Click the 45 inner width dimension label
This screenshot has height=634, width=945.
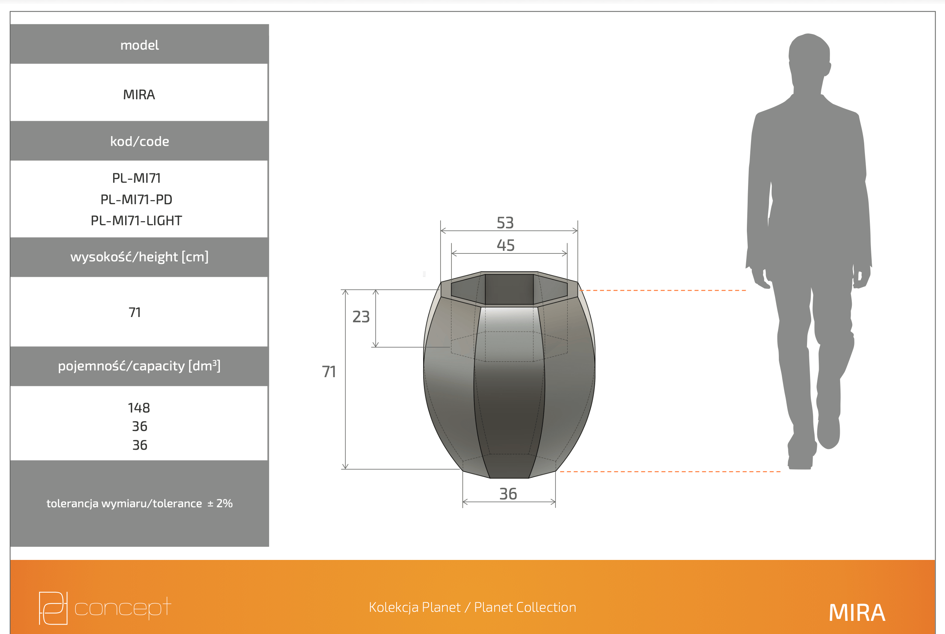click(506, 246)
